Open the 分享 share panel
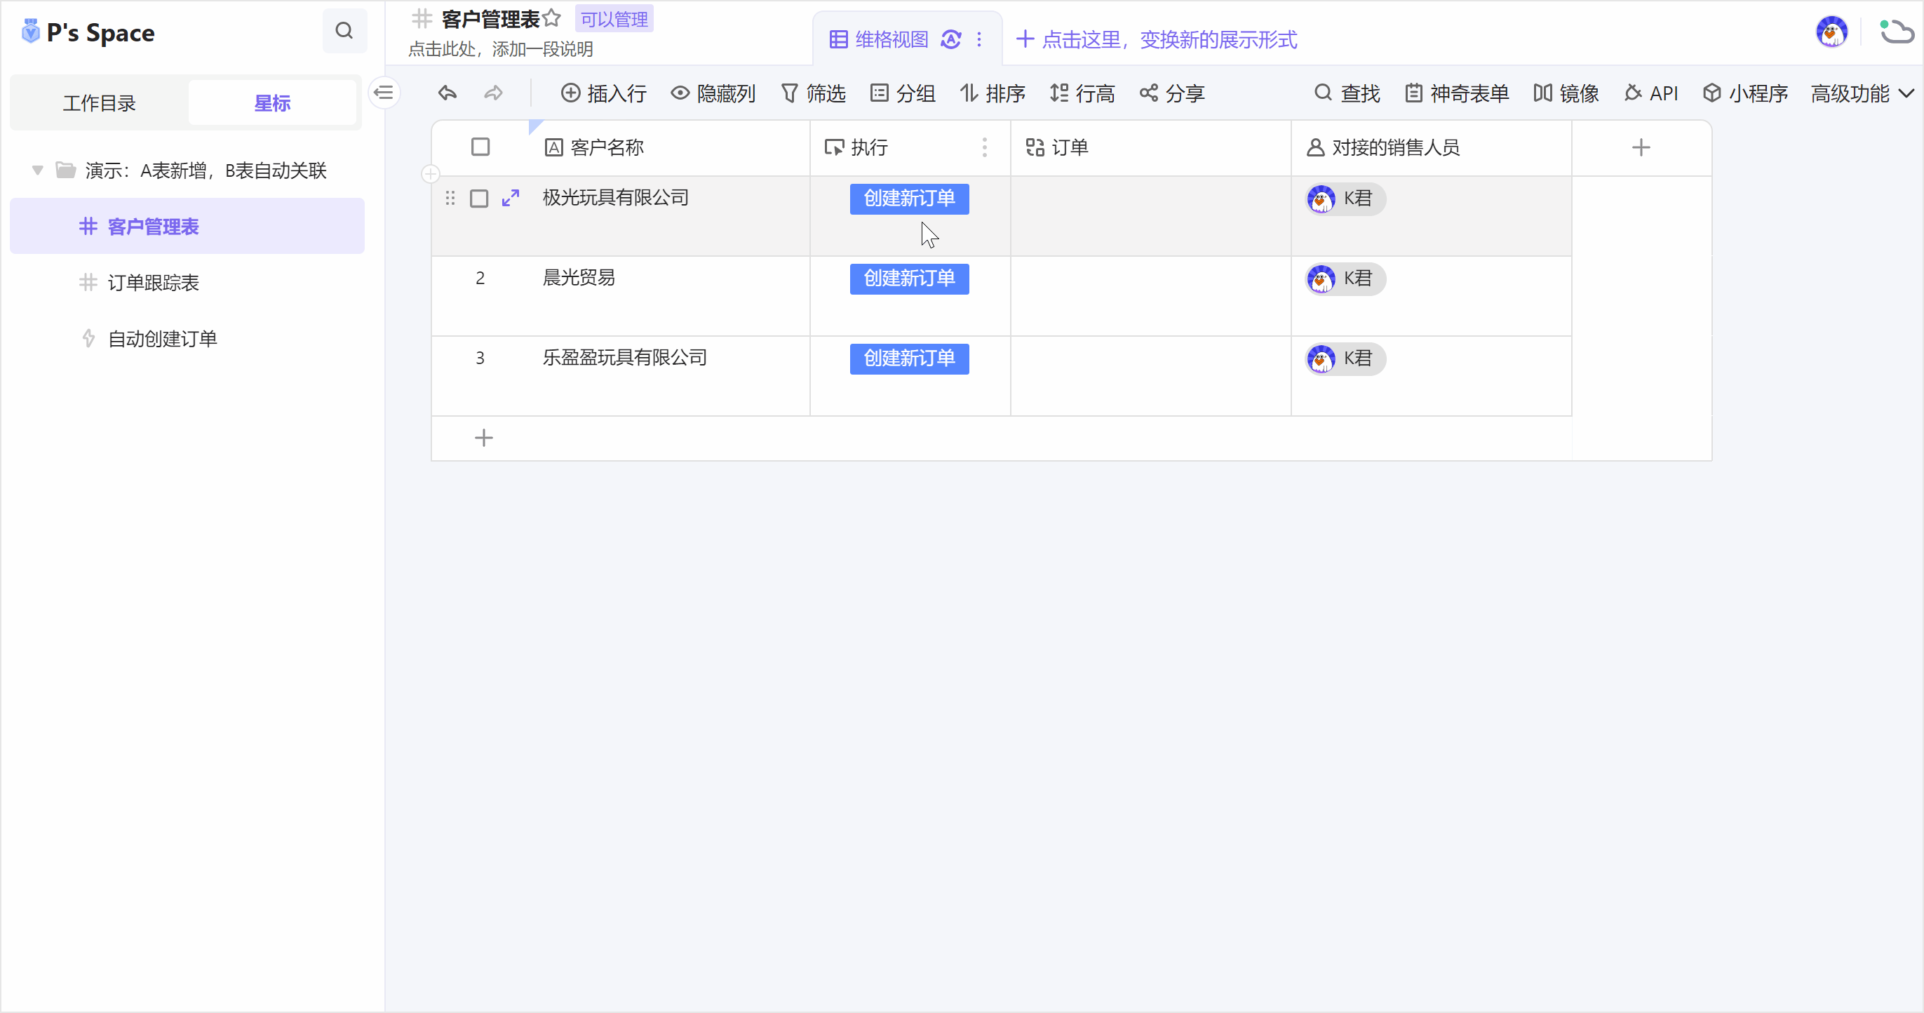Screen dimensions: 1924x1013 coord(1172,93)
